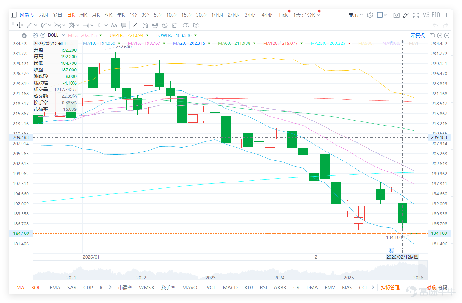The image size is (462, 303).
Task: Toggle the MA15 line arrow
Action: tap(164, 43)
